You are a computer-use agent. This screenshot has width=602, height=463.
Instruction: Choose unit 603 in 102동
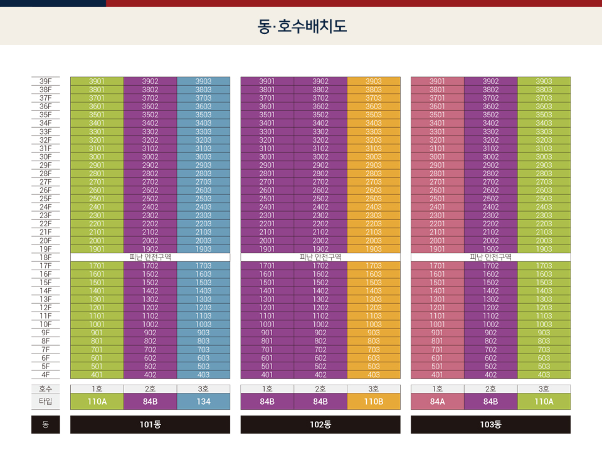(x=374, y=358)
